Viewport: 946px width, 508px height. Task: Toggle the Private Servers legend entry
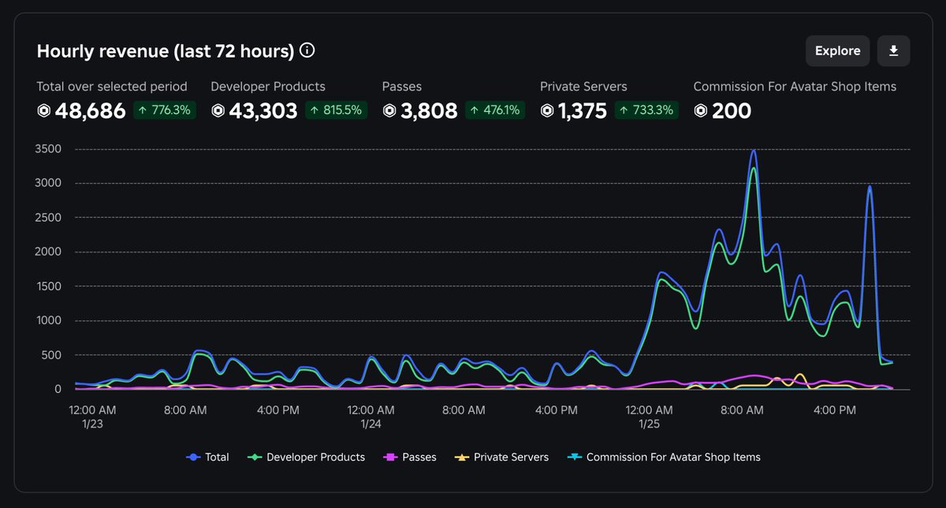pos(501,457)
